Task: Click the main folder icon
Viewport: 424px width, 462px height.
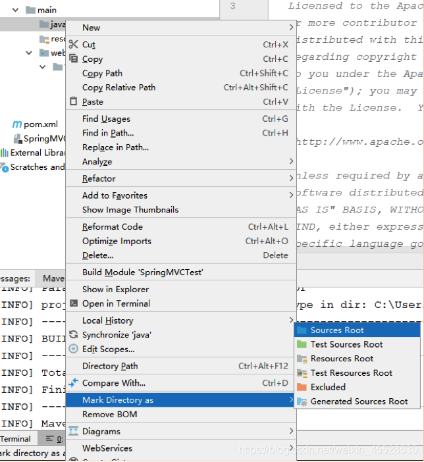Action: [31, 10]
